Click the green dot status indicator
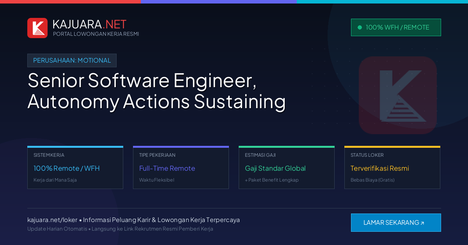468x245 pixels. coord(360,28)
